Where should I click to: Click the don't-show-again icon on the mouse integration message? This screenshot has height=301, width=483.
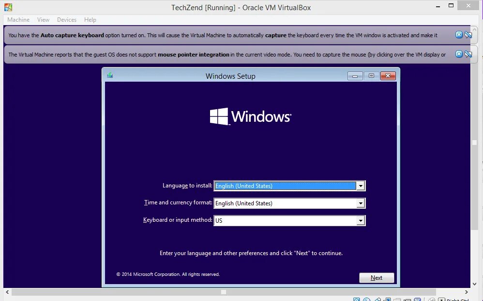(468, 54)
